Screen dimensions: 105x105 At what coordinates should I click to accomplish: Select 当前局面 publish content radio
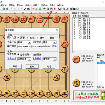coord(31,55)
